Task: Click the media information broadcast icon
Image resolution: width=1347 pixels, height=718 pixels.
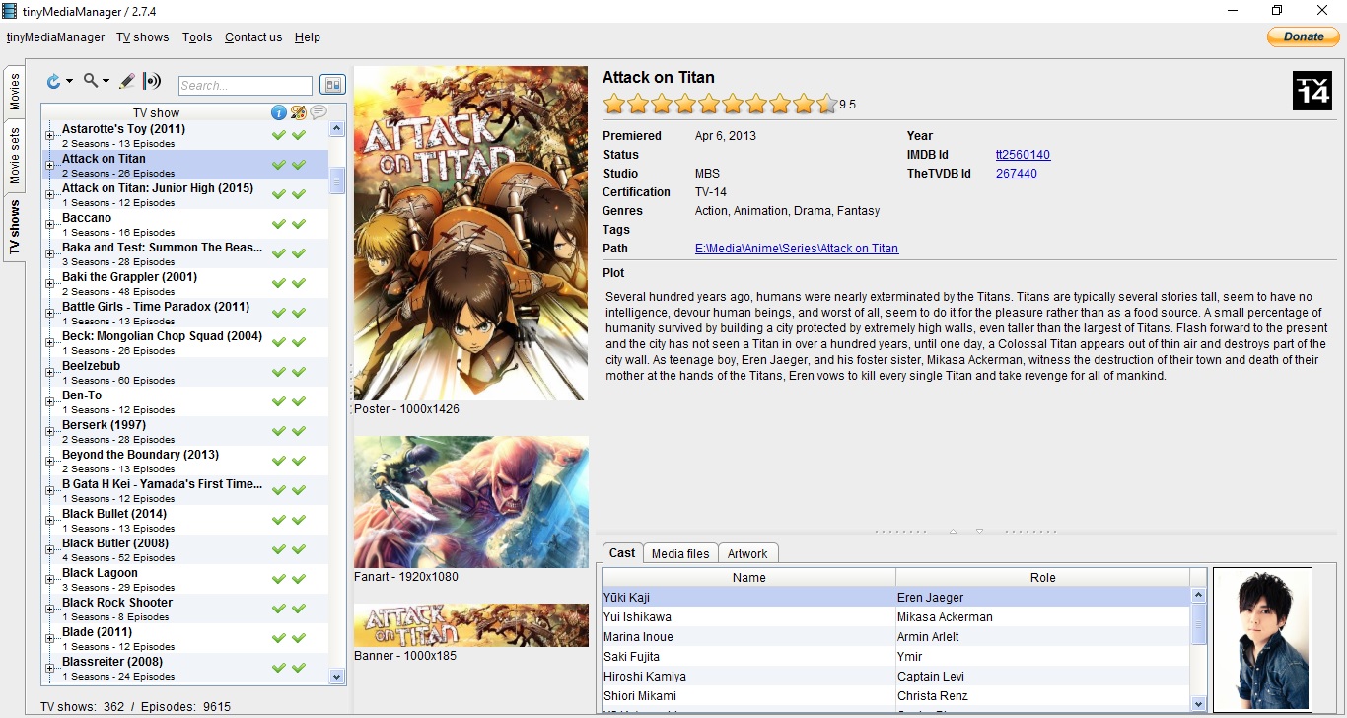Action: (x=152, y=81)
